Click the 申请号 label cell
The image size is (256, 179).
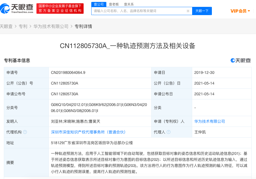tap(26, 72)
